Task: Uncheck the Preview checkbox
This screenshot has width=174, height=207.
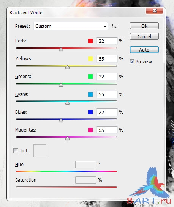Action: click(x=132, y=62)
